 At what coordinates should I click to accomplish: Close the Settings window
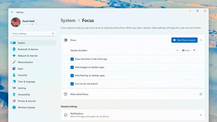tap(205, 11)
